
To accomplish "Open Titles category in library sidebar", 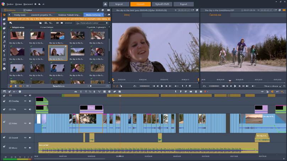I will pos(4,46).
